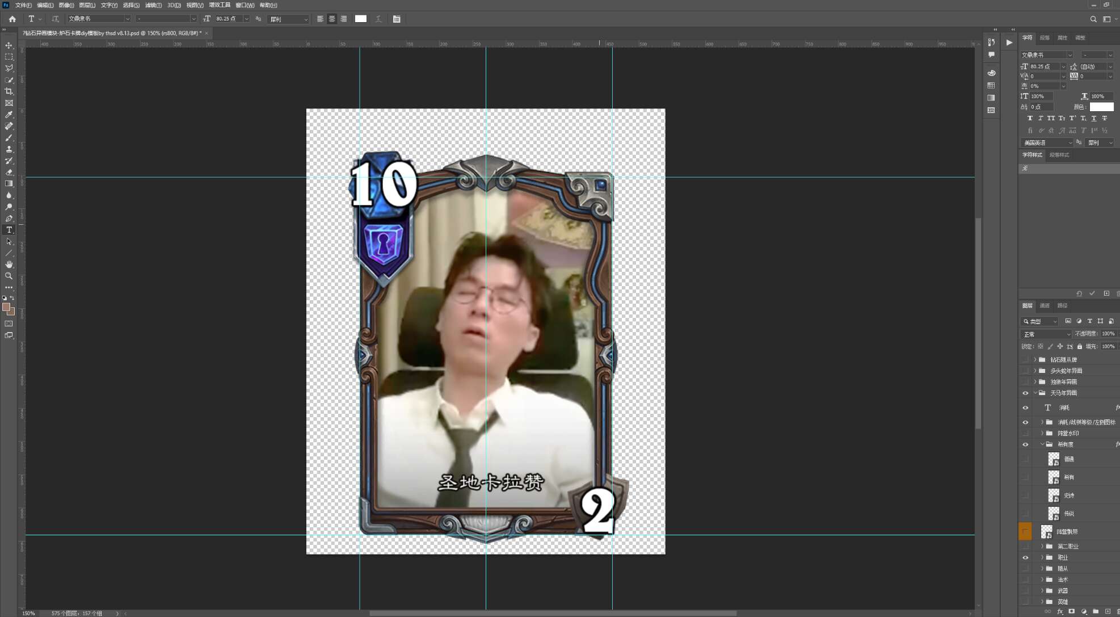The height and width of the screenshot is (617, 1120).
Task: Select the Zoom tool
Action: 9,276
